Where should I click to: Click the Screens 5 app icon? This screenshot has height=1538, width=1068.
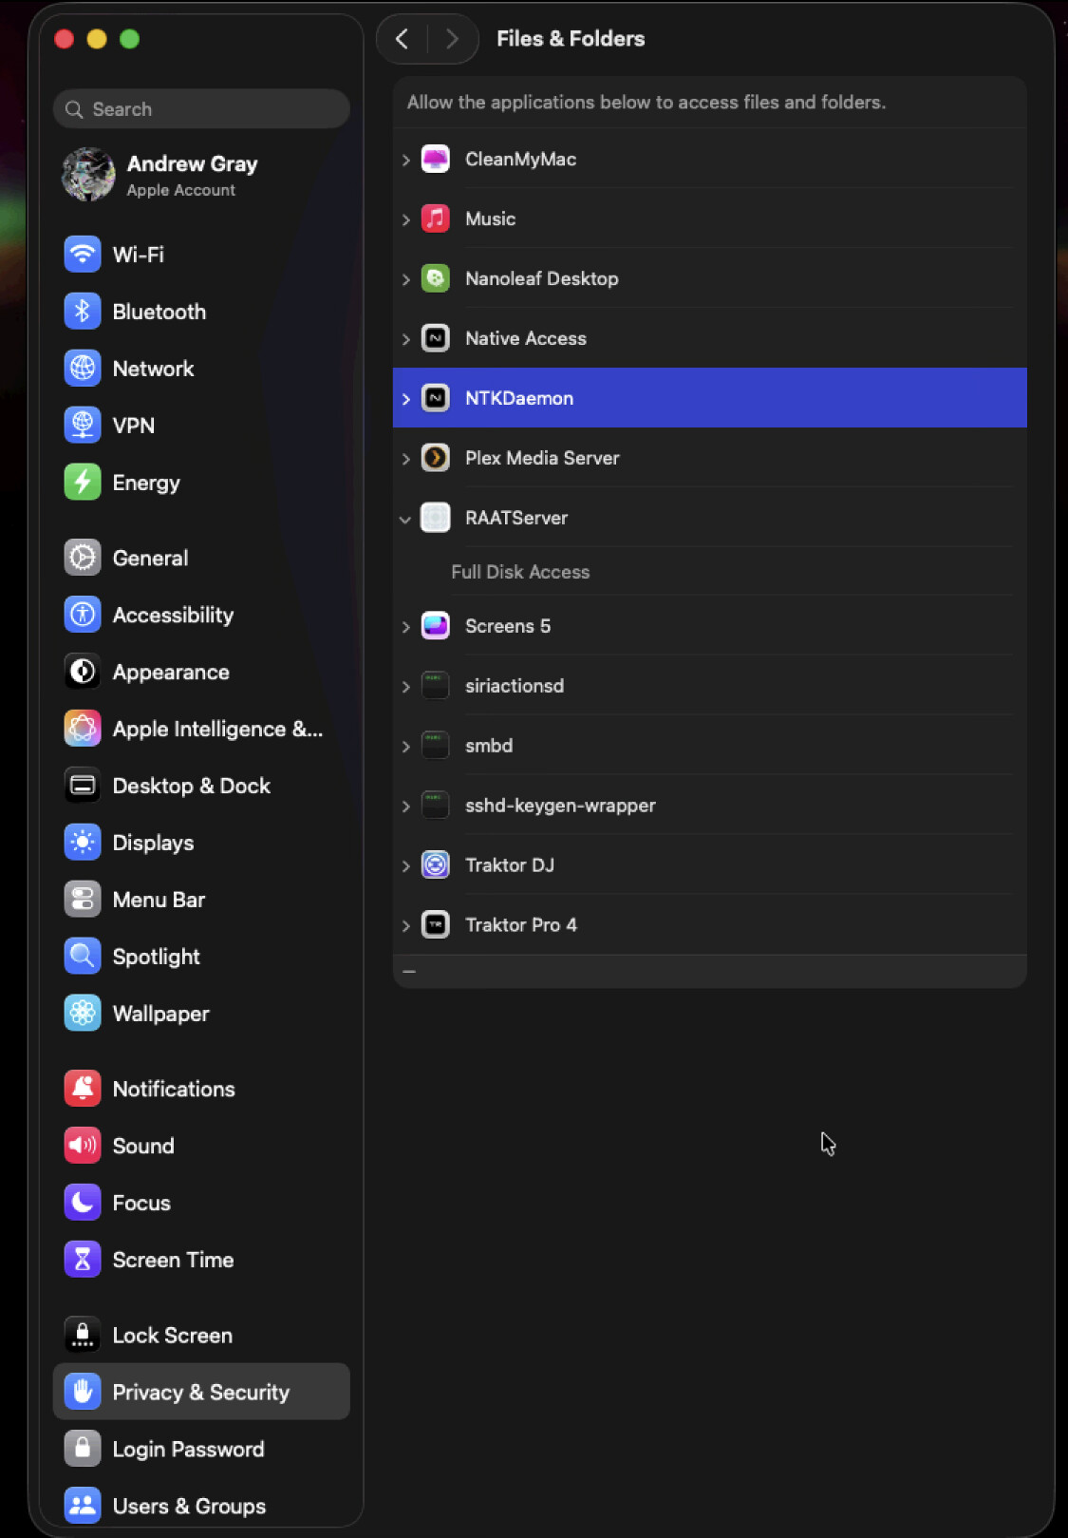pos(435,626)
